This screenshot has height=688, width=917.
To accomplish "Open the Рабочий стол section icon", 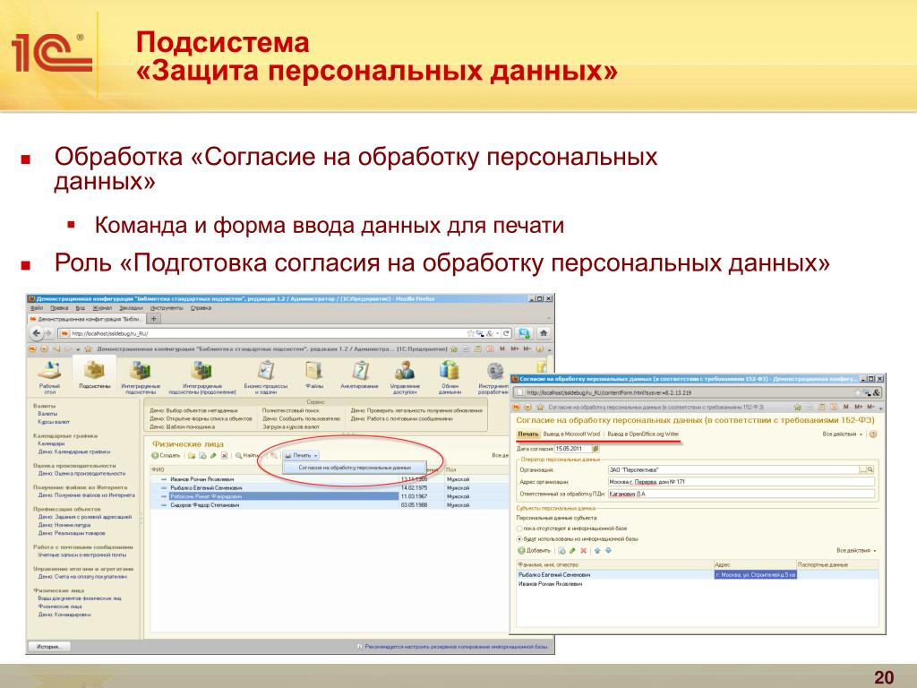I will [x=50, y=377].
